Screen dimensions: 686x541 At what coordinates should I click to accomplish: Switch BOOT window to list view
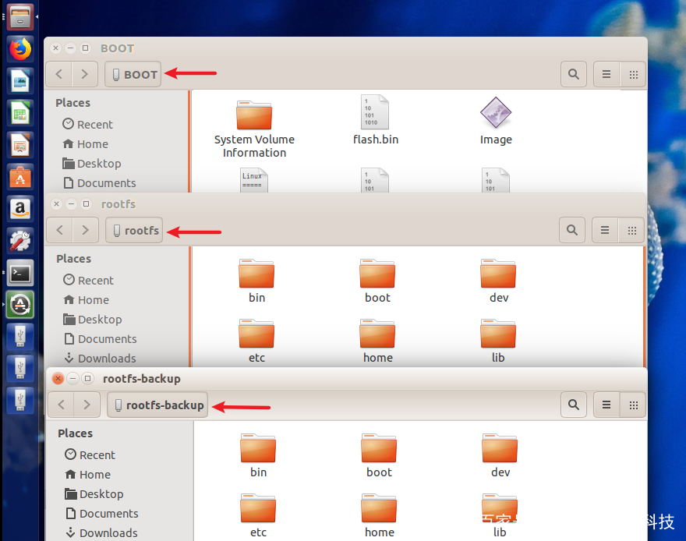(606, 74)
